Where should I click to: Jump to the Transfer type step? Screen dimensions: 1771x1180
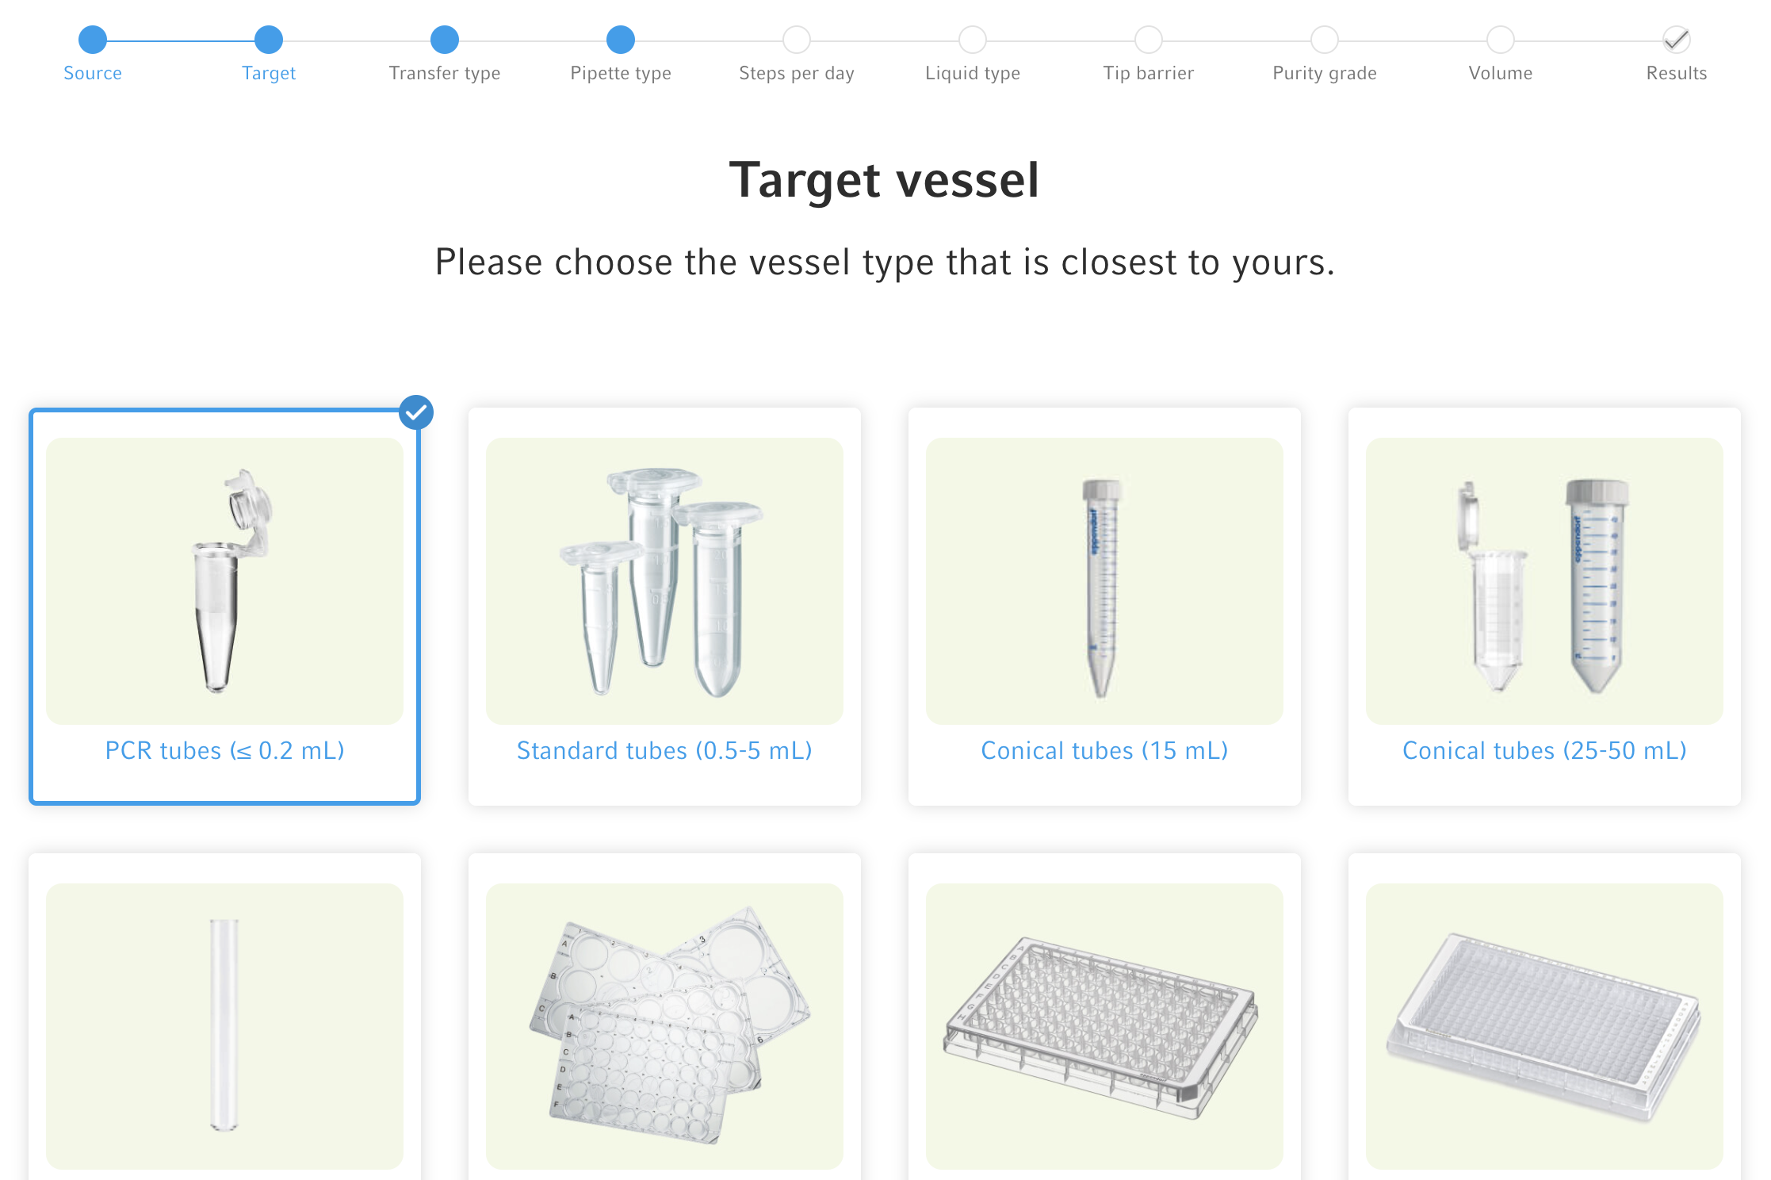click(x=445, y=40)
